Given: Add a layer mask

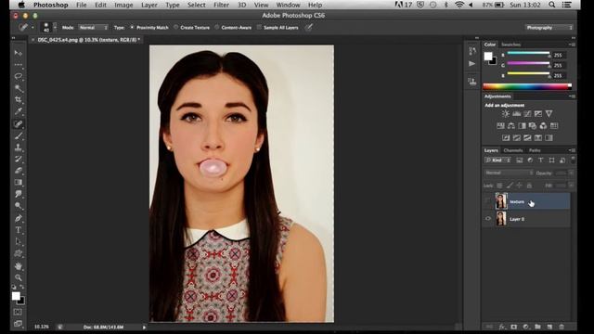Looking at the screenshot, I should pos(513,327).
